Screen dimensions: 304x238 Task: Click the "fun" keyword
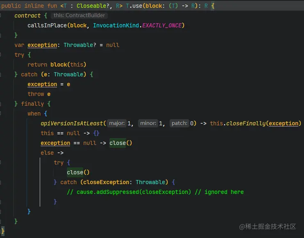coord(52,6)
